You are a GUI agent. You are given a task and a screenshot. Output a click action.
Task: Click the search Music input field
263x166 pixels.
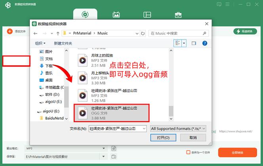coord(179,33)
